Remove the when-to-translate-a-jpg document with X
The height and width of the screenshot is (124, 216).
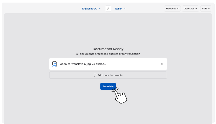pos(162,64)
